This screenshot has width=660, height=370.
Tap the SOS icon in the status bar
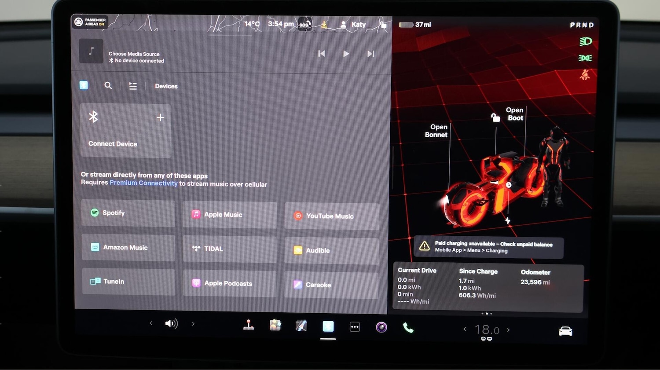[x=304, y=24]
